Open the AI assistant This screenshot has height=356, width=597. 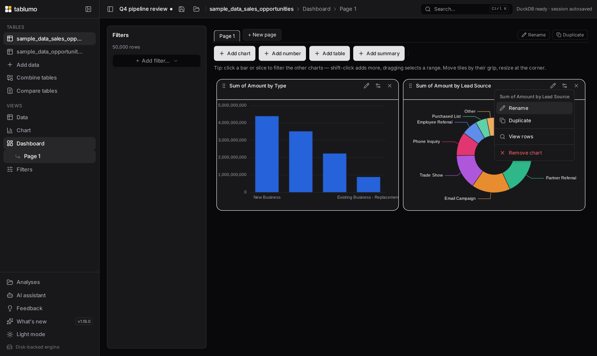click(x=49, y=295)
